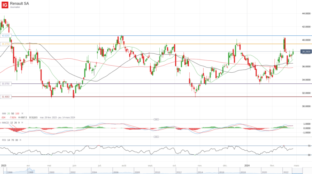312x174 pixels.
Task: Open the RSI indicator settings label
Action: [x=4, y=140]
